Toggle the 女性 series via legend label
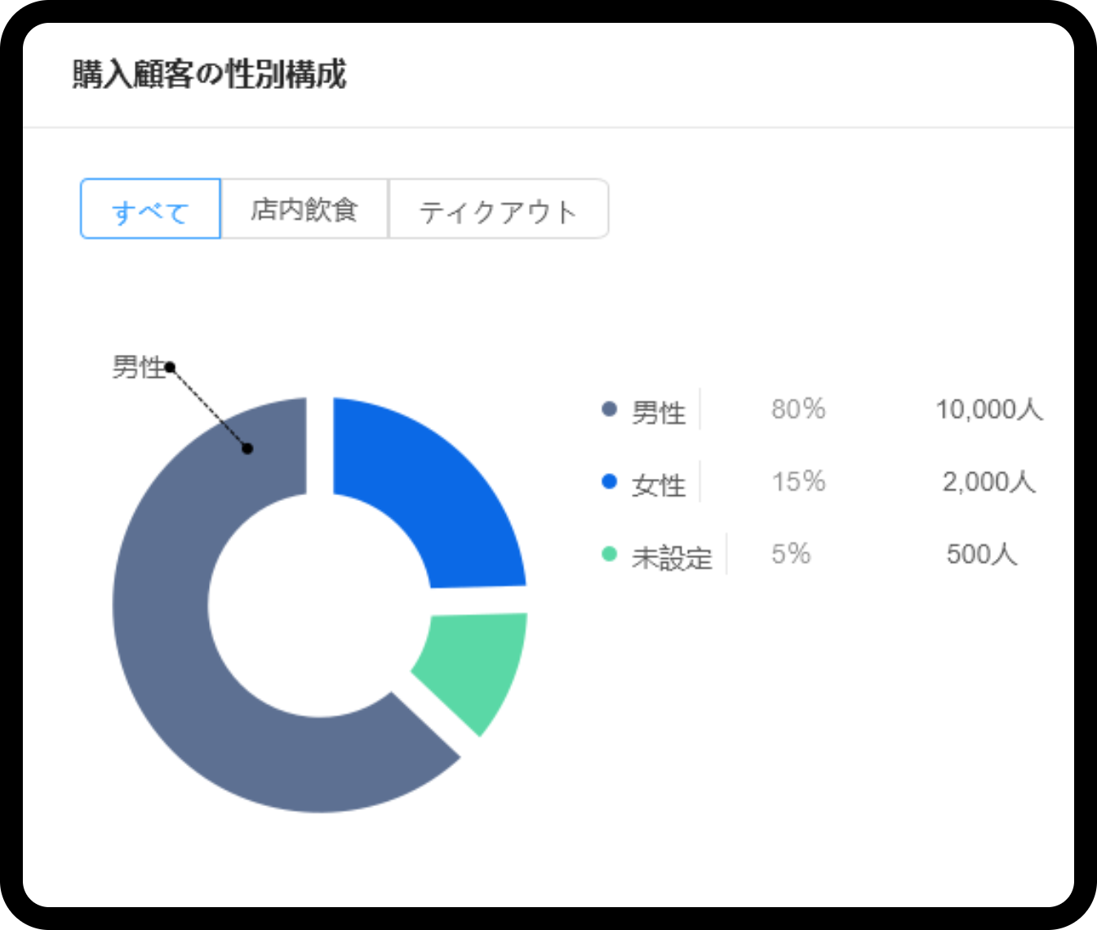 658,485
